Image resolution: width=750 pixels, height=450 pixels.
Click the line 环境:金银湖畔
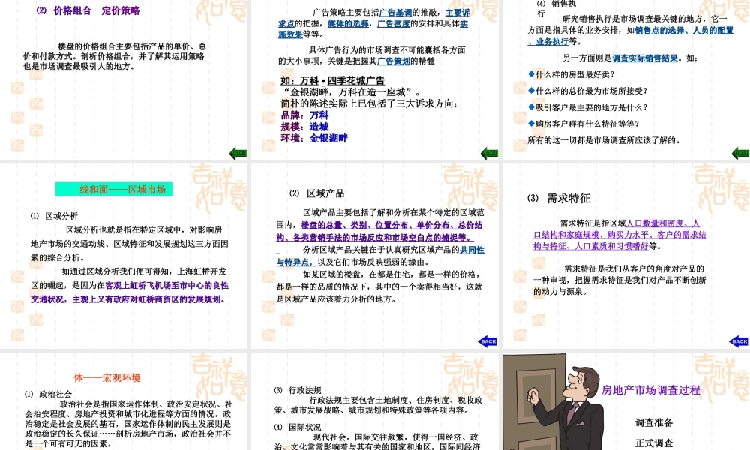314,138
